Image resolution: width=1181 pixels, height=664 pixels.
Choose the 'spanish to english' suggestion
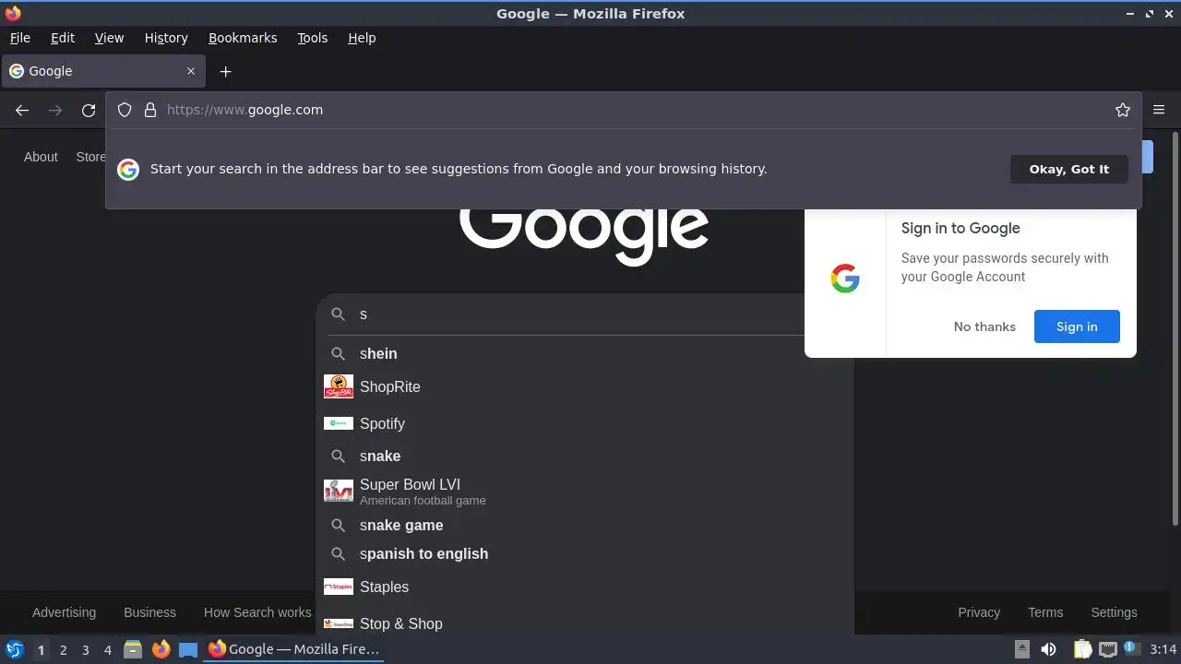pyautogui.click(x=585, y=553)
